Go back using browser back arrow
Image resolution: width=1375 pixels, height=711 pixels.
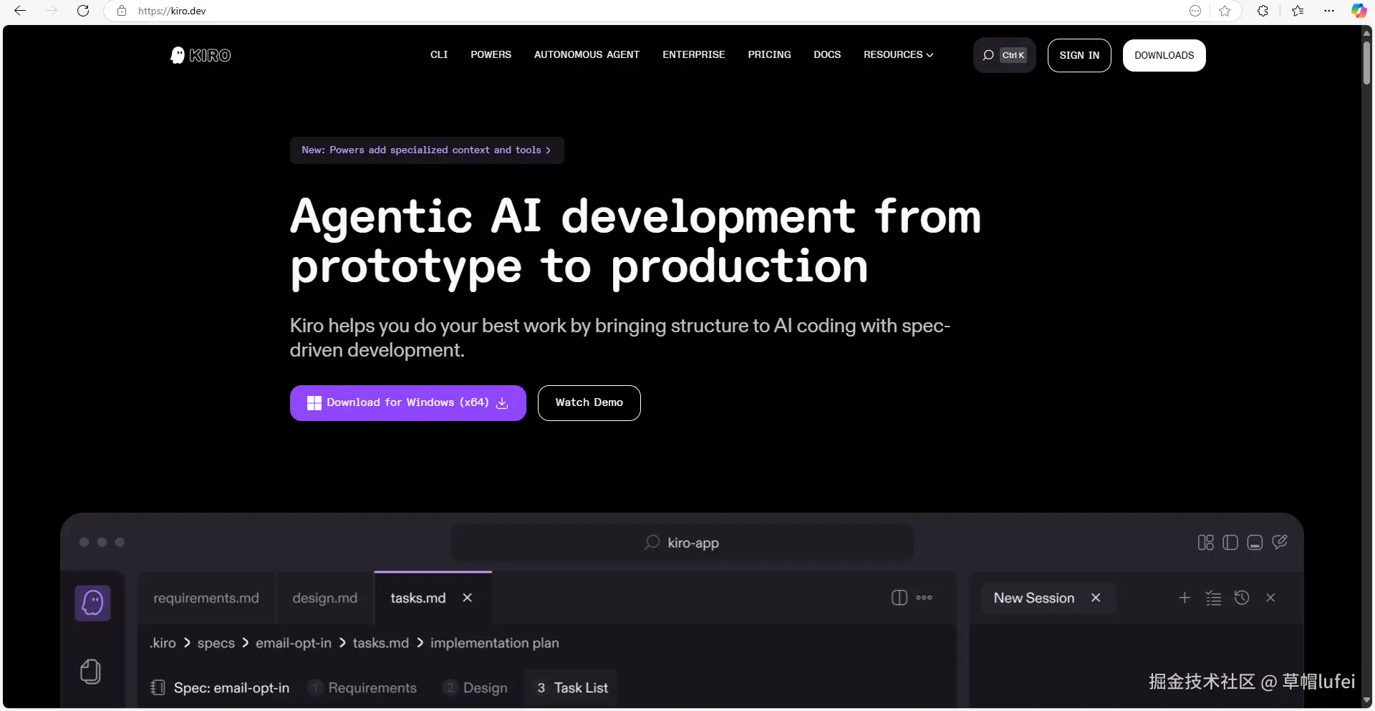(20, 11)
